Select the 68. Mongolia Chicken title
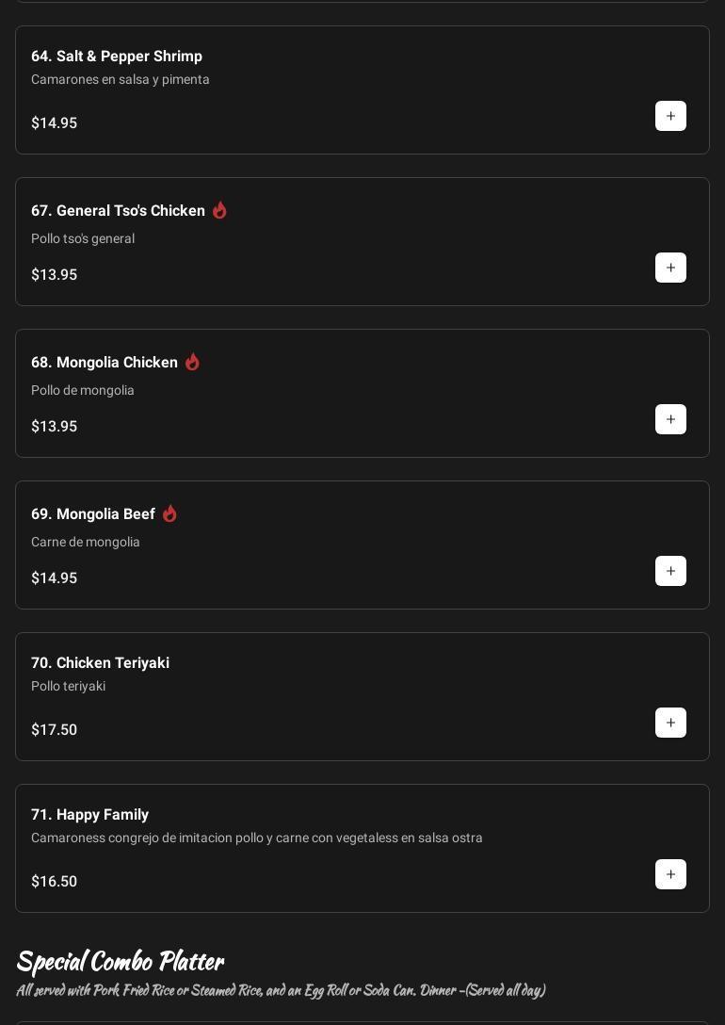Viewport: 725px width, 1025px height. click(105, 363)
